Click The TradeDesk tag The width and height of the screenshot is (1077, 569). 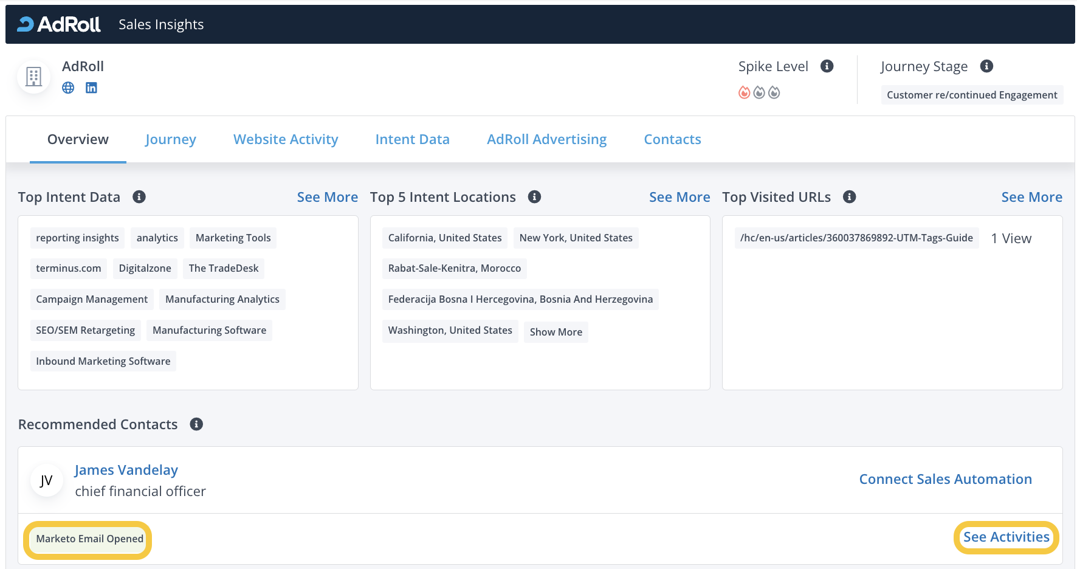224,268
